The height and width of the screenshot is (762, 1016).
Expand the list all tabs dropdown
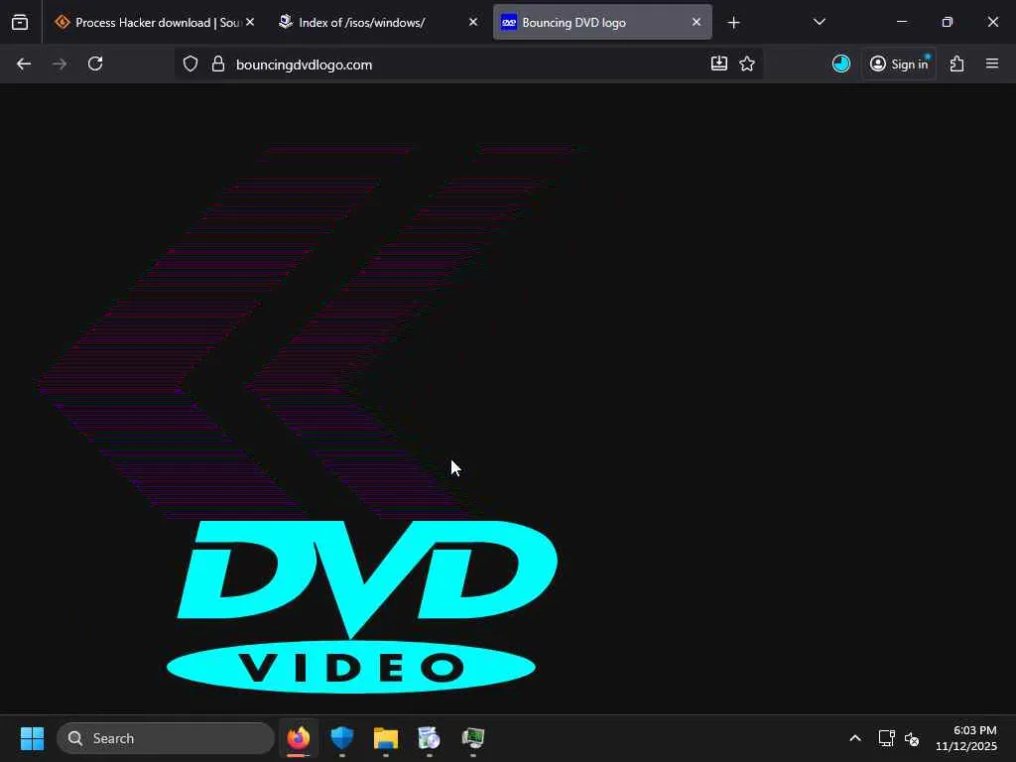point(819,22)
